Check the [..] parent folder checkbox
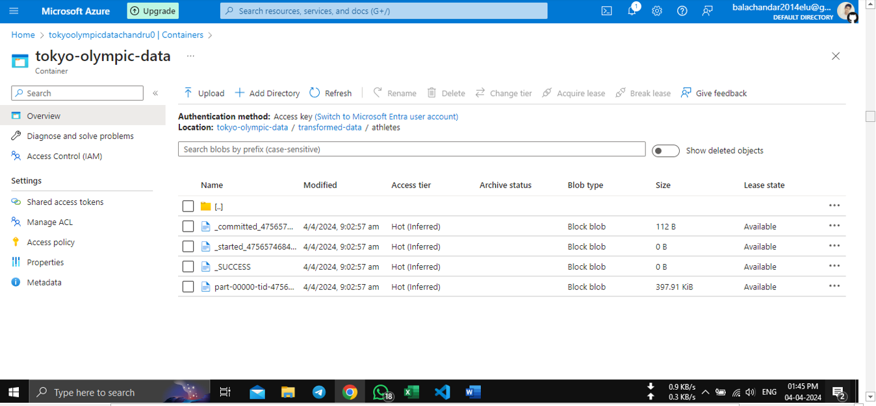The width and height of the screenshot is (876, 406). pyautogui.click(x=188, y=206)
